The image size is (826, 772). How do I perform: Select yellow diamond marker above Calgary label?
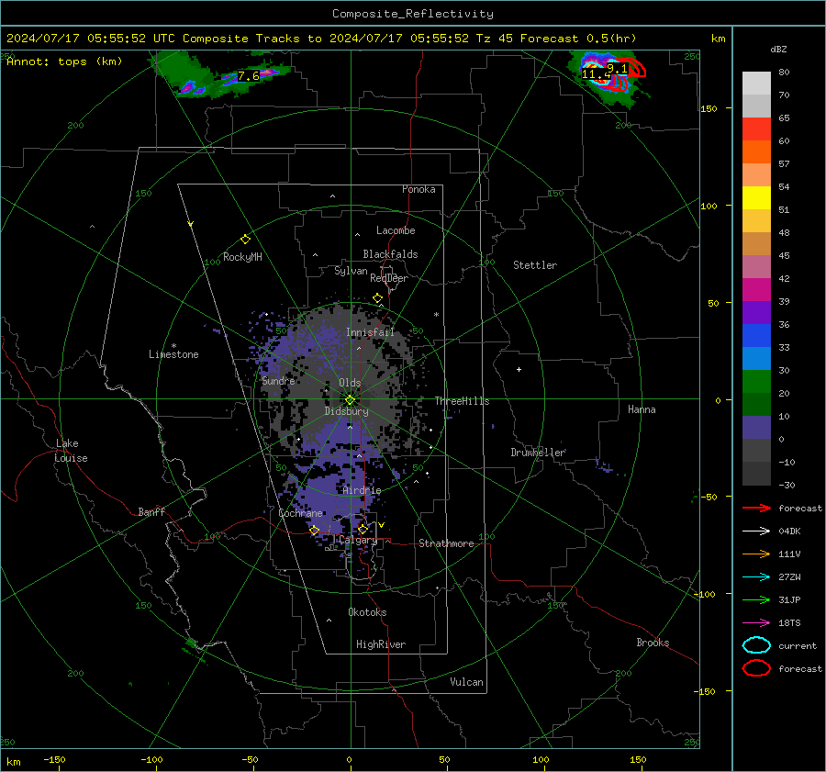(x=363, y=529)
